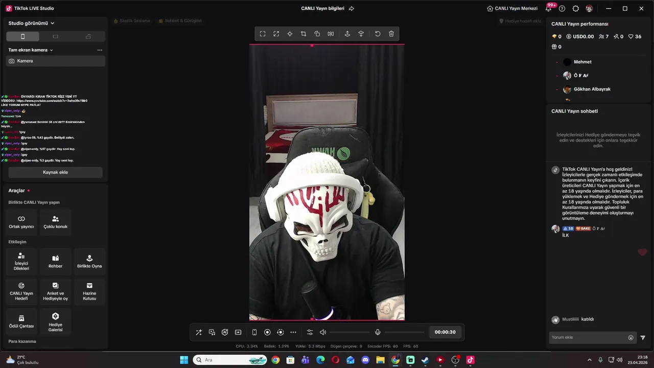The height and width of the screenshot is (368, 654).
Task: Move the layer down in the toolbar
Action: pyautogui.click(x=361, y=34)
